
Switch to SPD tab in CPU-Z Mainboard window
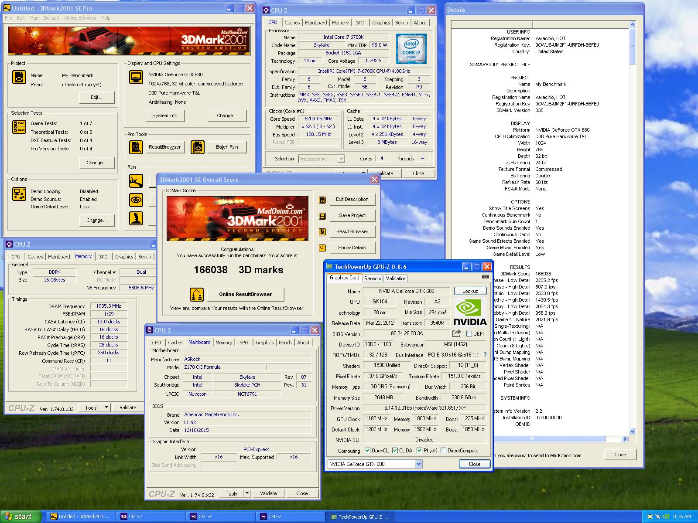point(244,343)
